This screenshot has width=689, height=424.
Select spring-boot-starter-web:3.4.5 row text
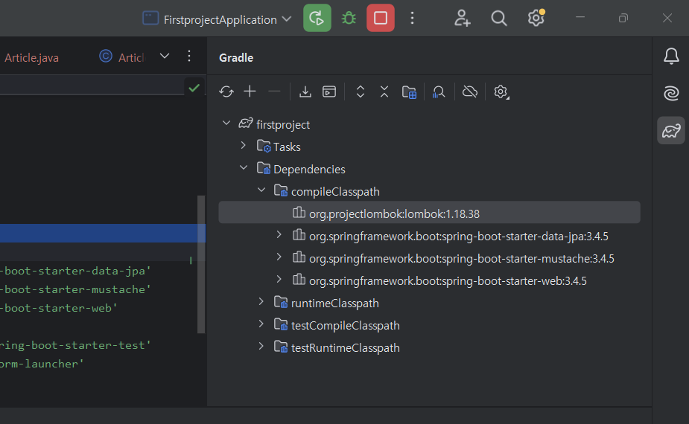pos(448,281)
